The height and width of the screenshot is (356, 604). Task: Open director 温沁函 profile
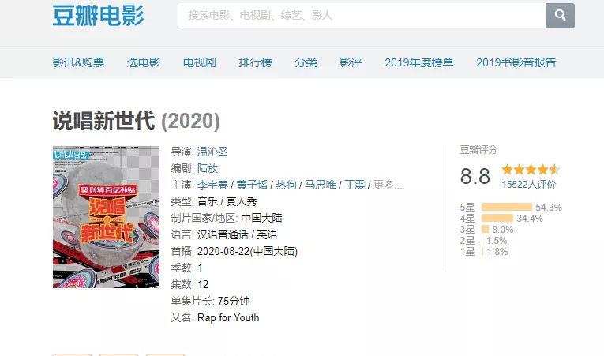click(x=212, y=152)
